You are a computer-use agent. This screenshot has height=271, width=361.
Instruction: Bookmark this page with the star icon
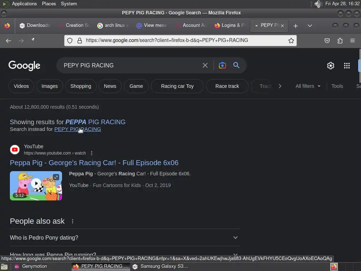click(291, 41)
